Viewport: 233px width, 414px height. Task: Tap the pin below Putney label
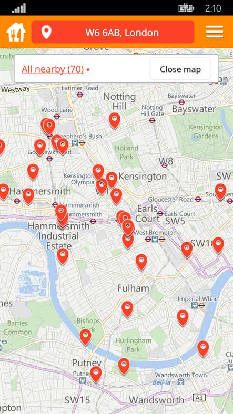[x=96, y=374]
